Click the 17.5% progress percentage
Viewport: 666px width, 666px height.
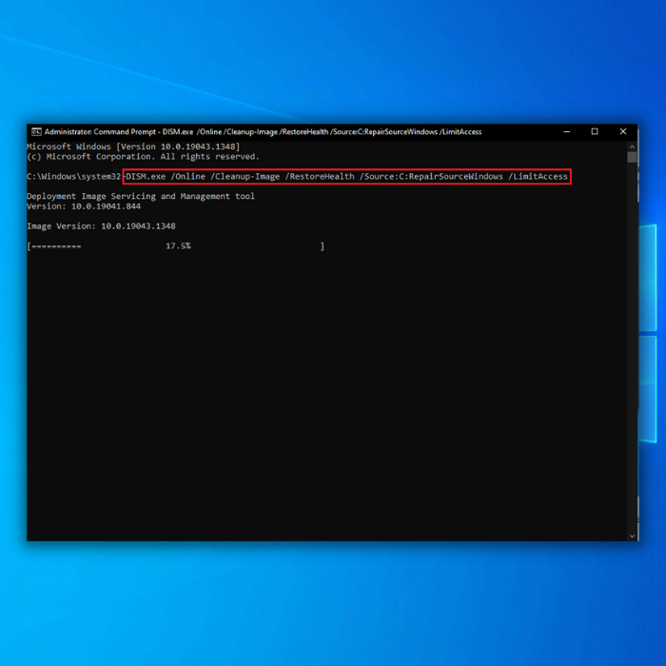(178, 246)
